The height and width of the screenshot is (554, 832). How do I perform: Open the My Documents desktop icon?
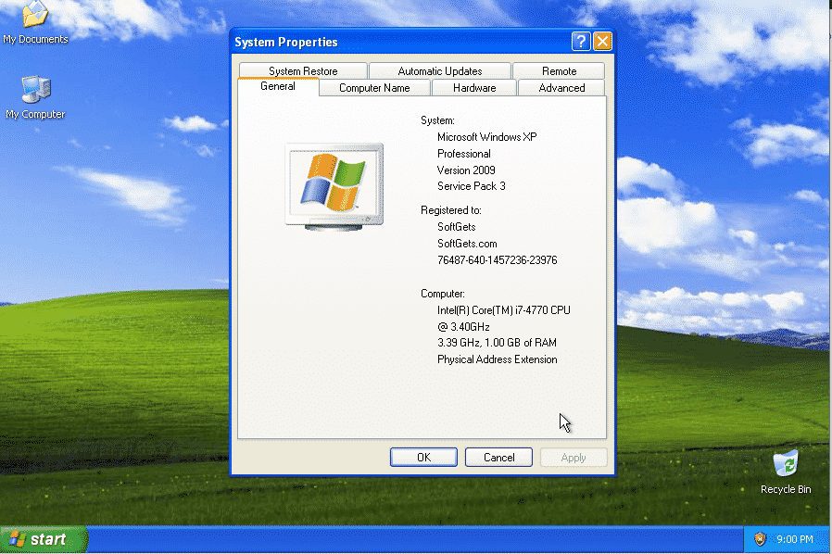pos(35,23)
